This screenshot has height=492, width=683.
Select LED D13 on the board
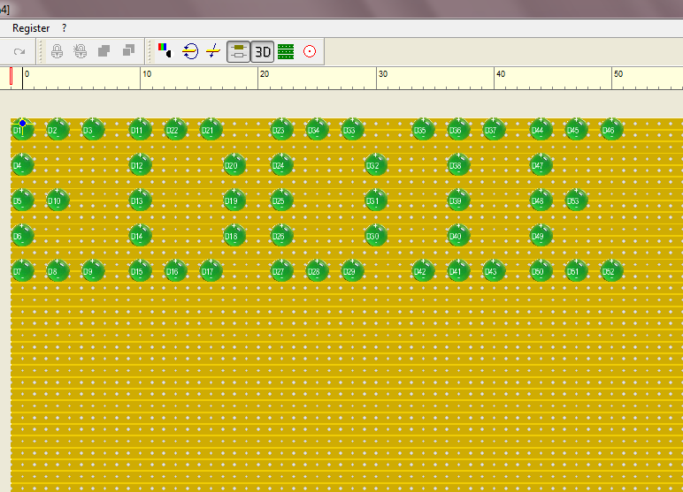click(141, 200)
